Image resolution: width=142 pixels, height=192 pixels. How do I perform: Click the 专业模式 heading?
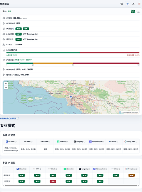[x=8, y=126]
